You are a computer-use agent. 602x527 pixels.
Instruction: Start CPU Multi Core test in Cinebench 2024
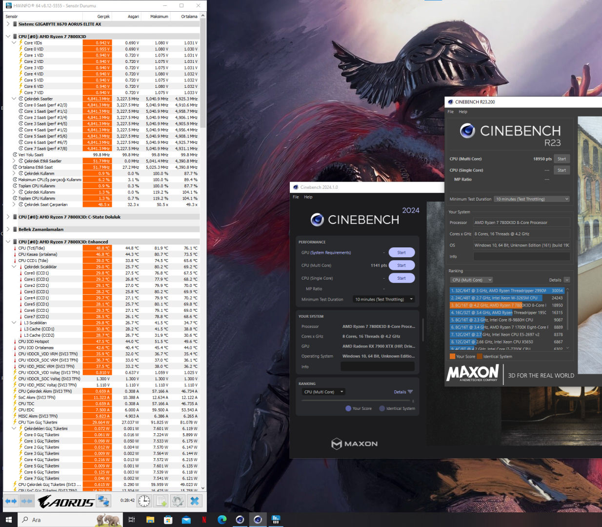(401, 265)
